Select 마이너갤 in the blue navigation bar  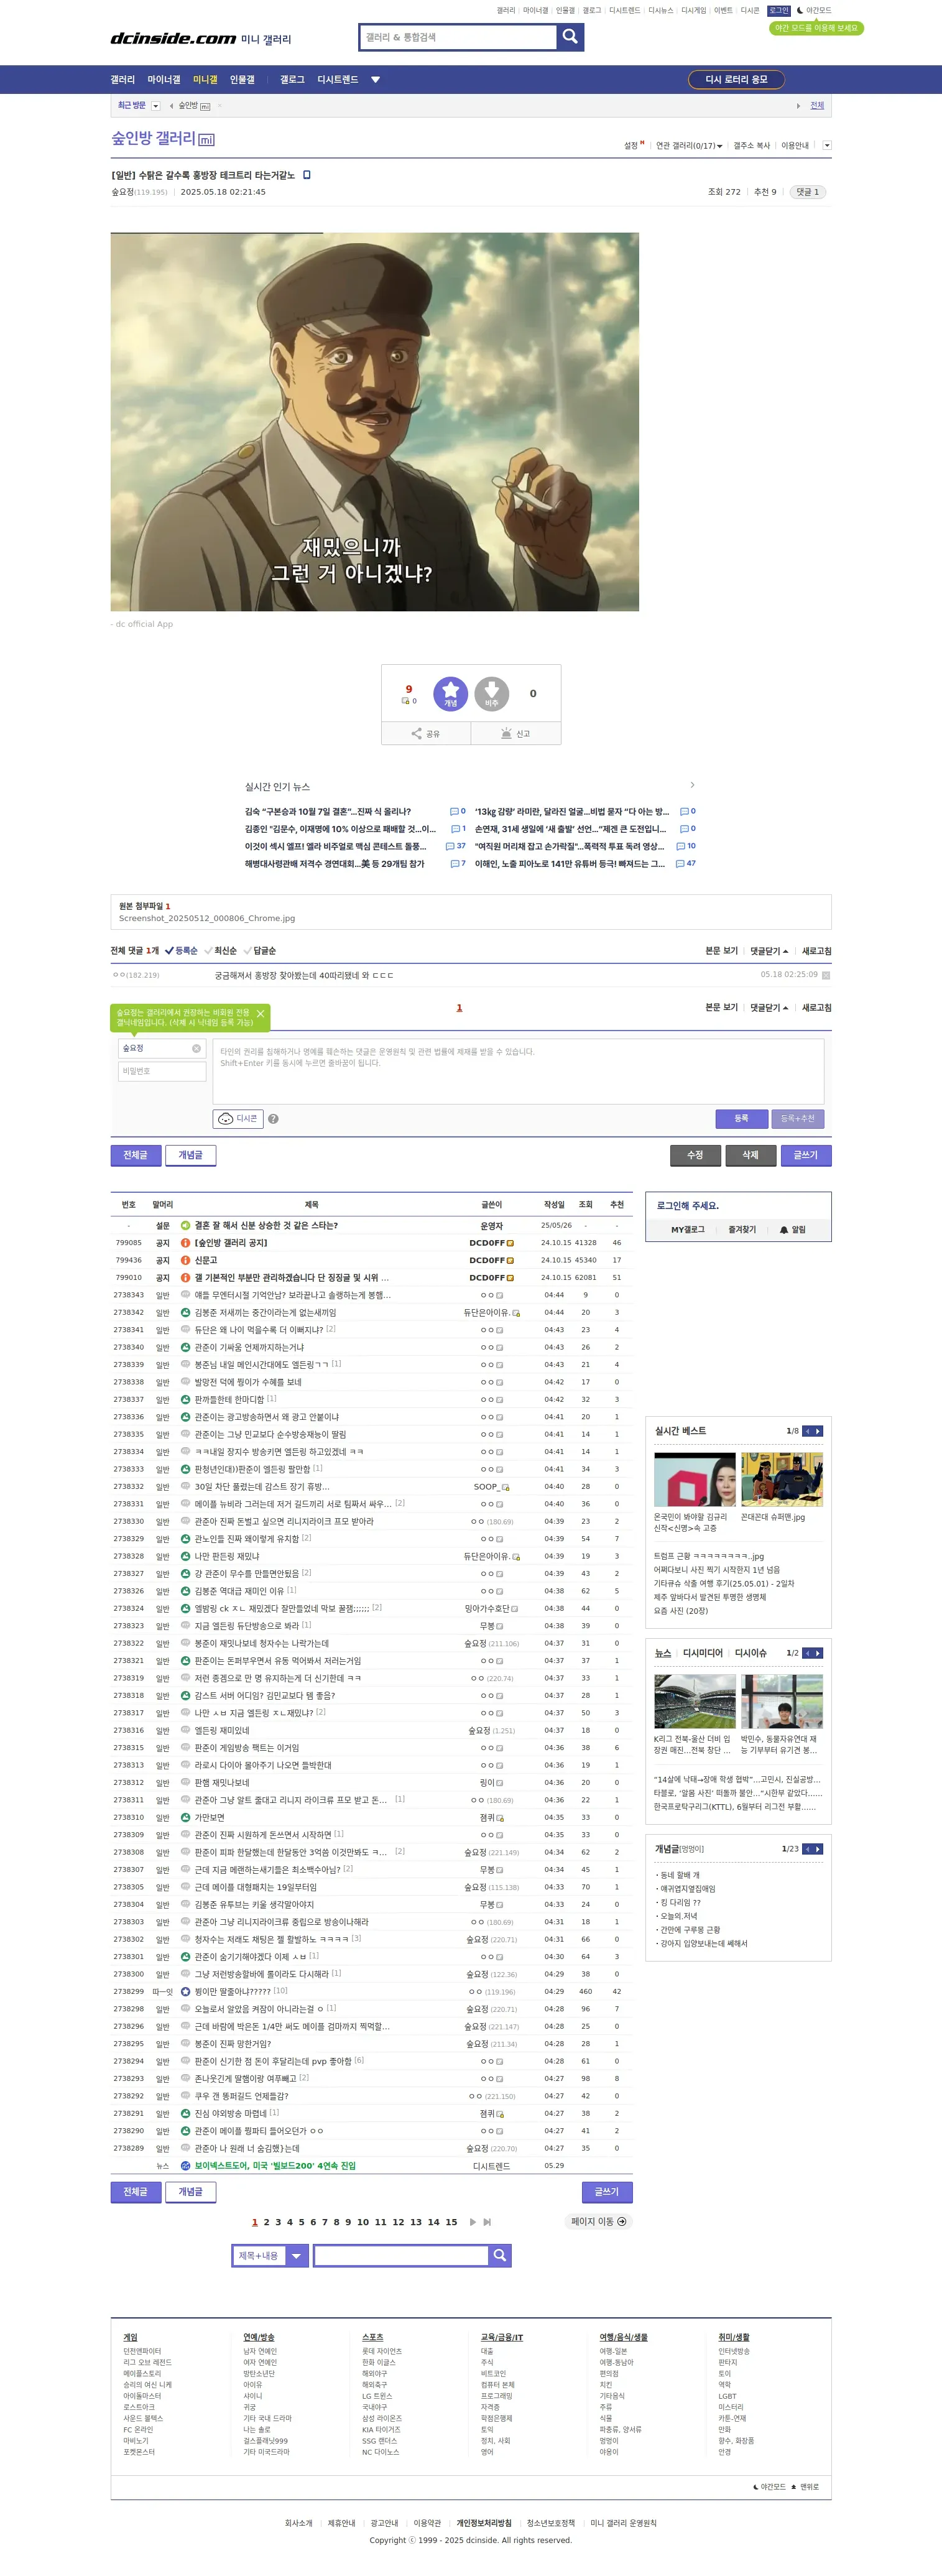(x=164, y=80)
